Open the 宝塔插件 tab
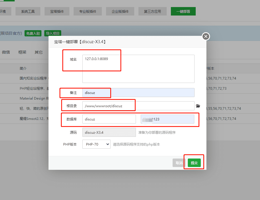Viewport: 260px width, 200px height. [57, 11]
